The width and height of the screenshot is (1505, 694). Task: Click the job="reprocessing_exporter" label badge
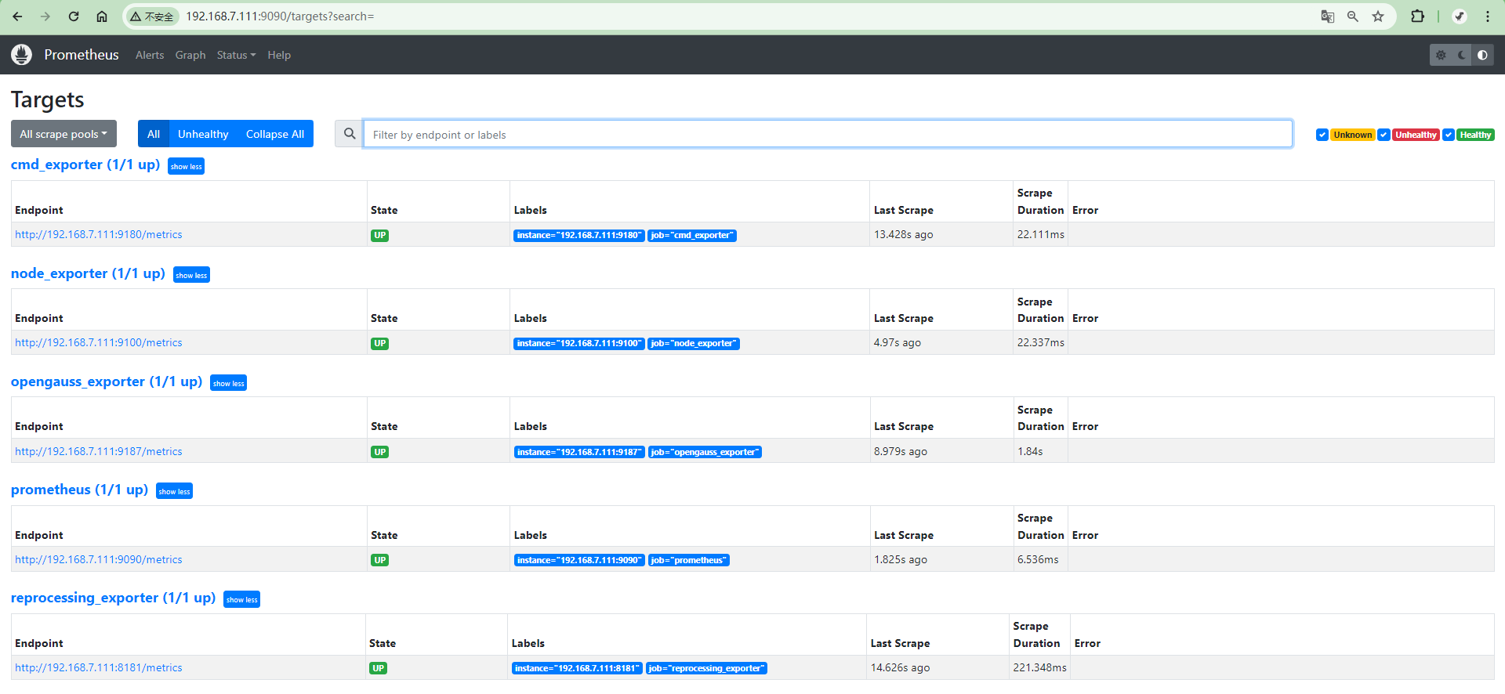pyautogui.click(x=706, y=668)
